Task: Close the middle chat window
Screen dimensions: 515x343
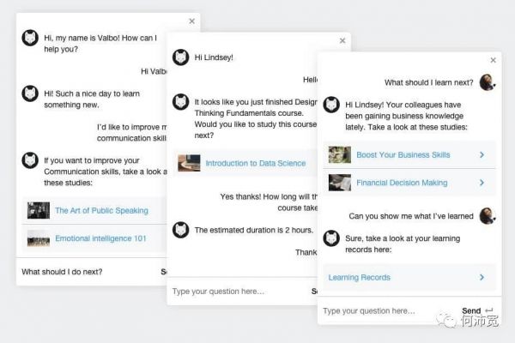Action: (x=342, y=40)
